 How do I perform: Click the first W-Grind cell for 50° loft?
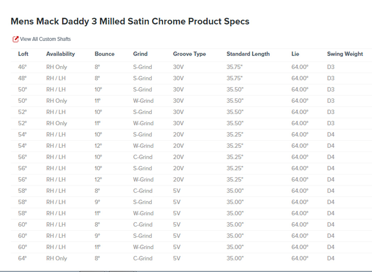coord(143,101)
